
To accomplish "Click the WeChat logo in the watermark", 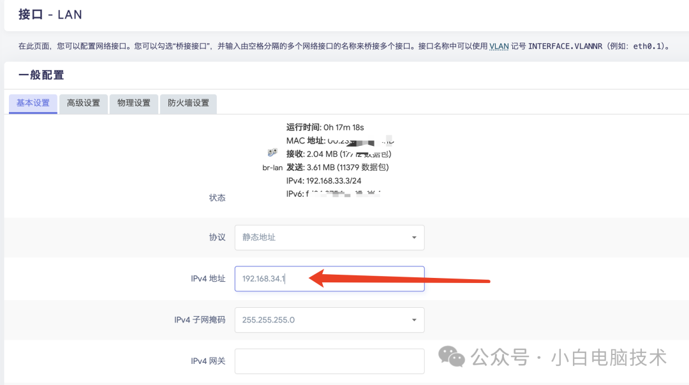I will (454, 357).
